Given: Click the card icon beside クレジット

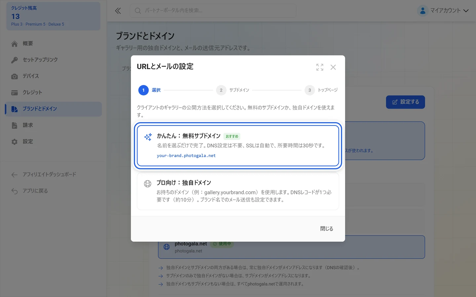Looking at the screenshot, I should click(x=14, y=93).
